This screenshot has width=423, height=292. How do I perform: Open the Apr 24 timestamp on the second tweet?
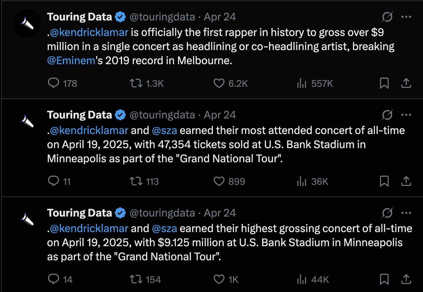[x=220, y=115]
